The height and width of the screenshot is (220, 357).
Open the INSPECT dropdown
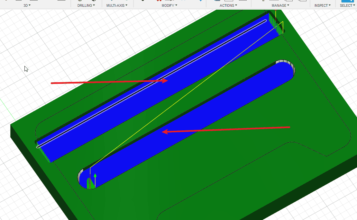coord(323,5)
